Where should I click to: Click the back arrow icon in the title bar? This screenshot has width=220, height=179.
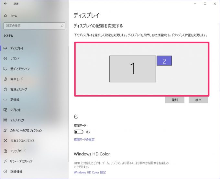coord(5,4)
